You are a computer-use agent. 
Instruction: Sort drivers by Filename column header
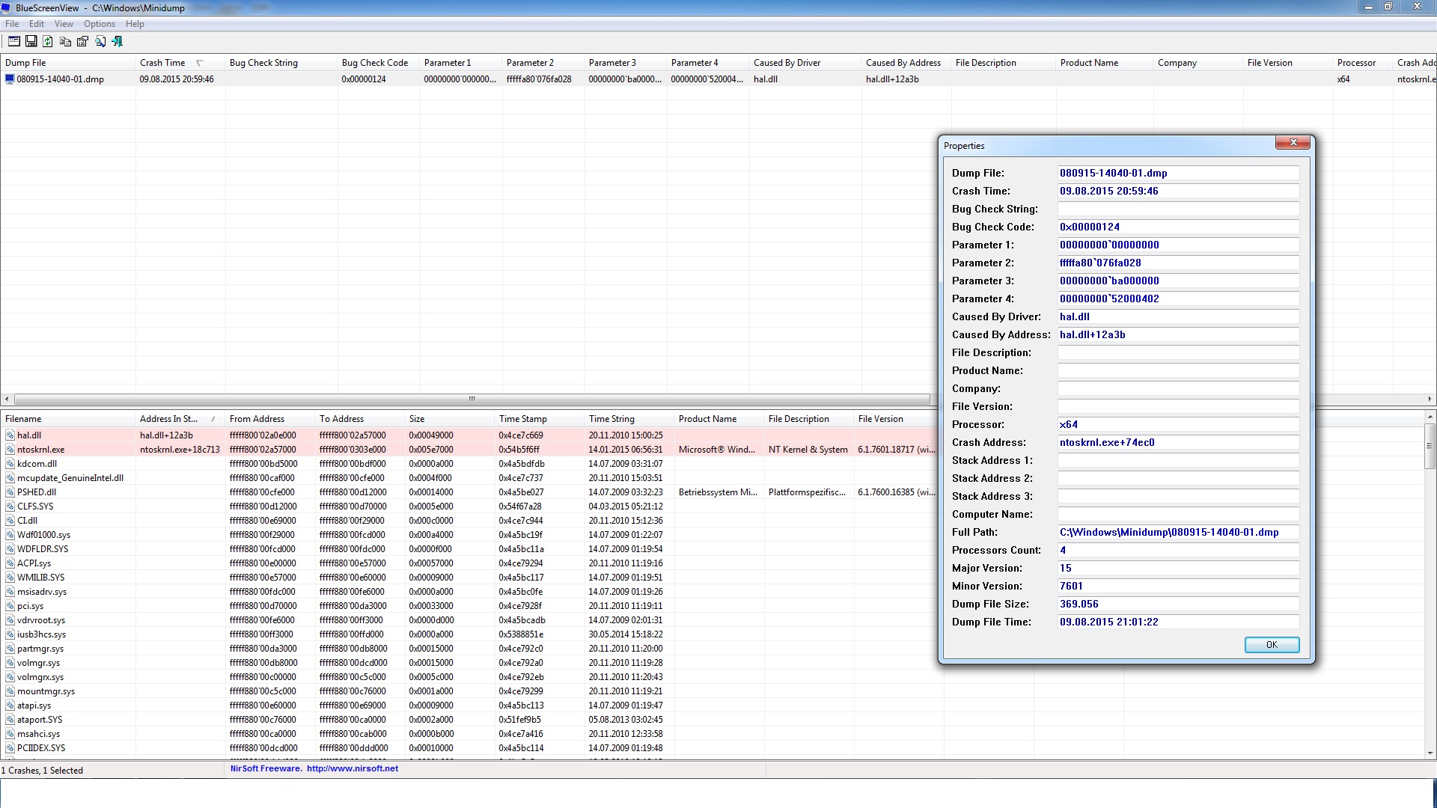pyautogui.click(x=23, y=419)
